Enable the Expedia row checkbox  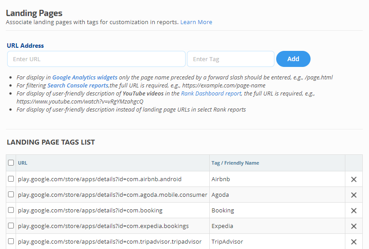coord(11,226)
